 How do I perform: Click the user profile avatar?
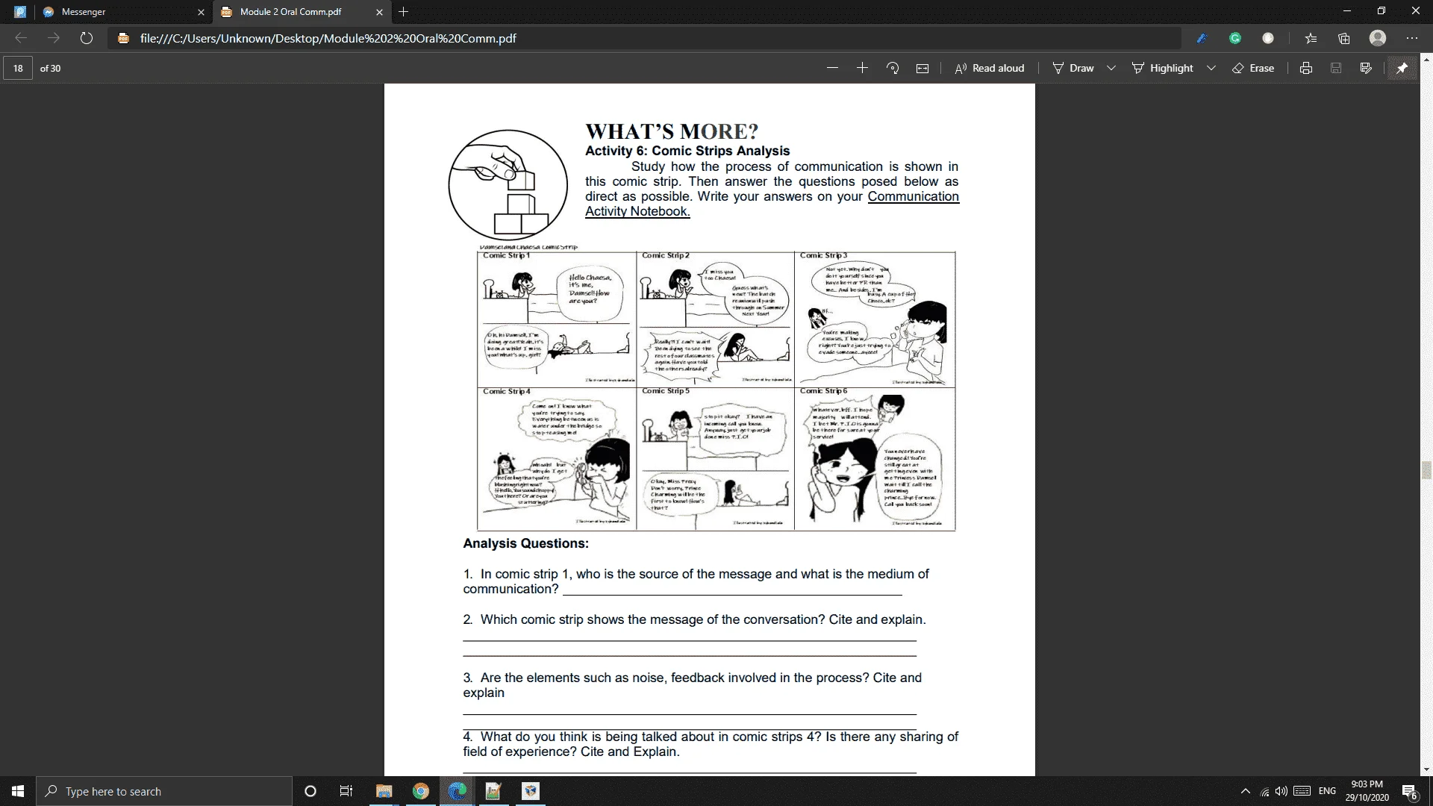point(1378,38)
